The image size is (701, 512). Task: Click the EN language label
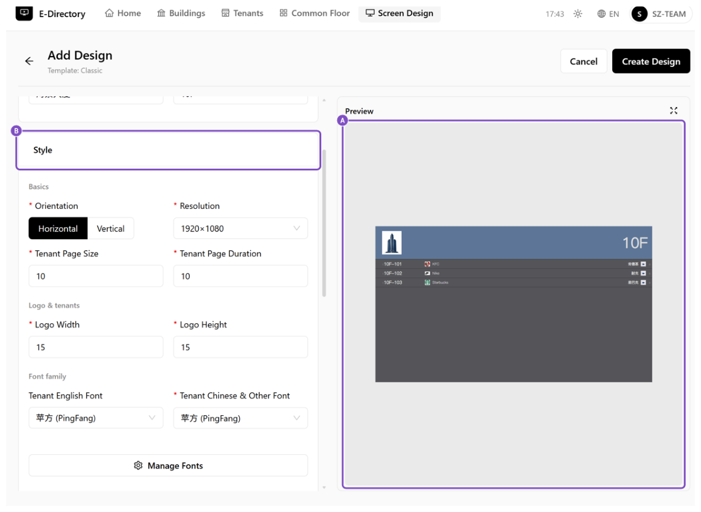(614, 14)
